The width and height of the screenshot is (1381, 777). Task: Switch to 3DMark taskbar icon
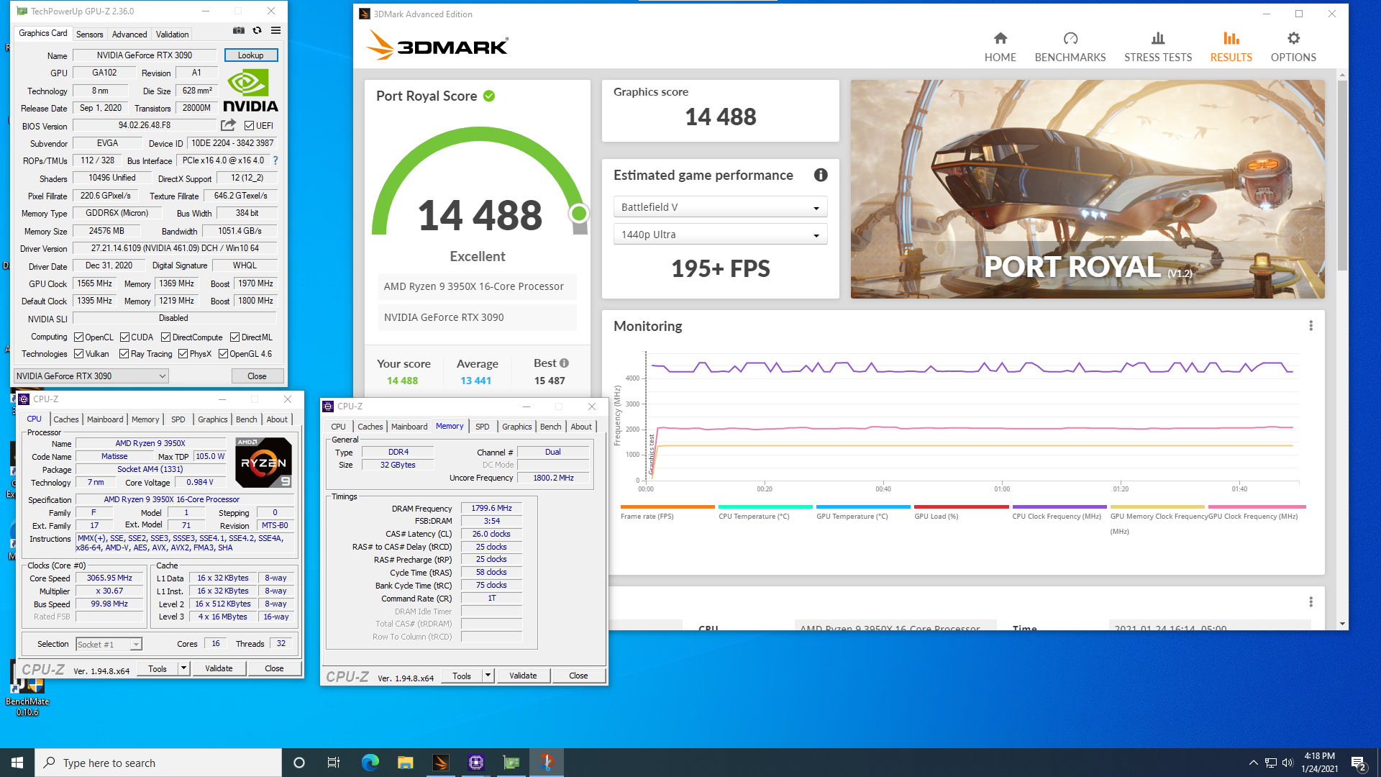click(440, 763)
